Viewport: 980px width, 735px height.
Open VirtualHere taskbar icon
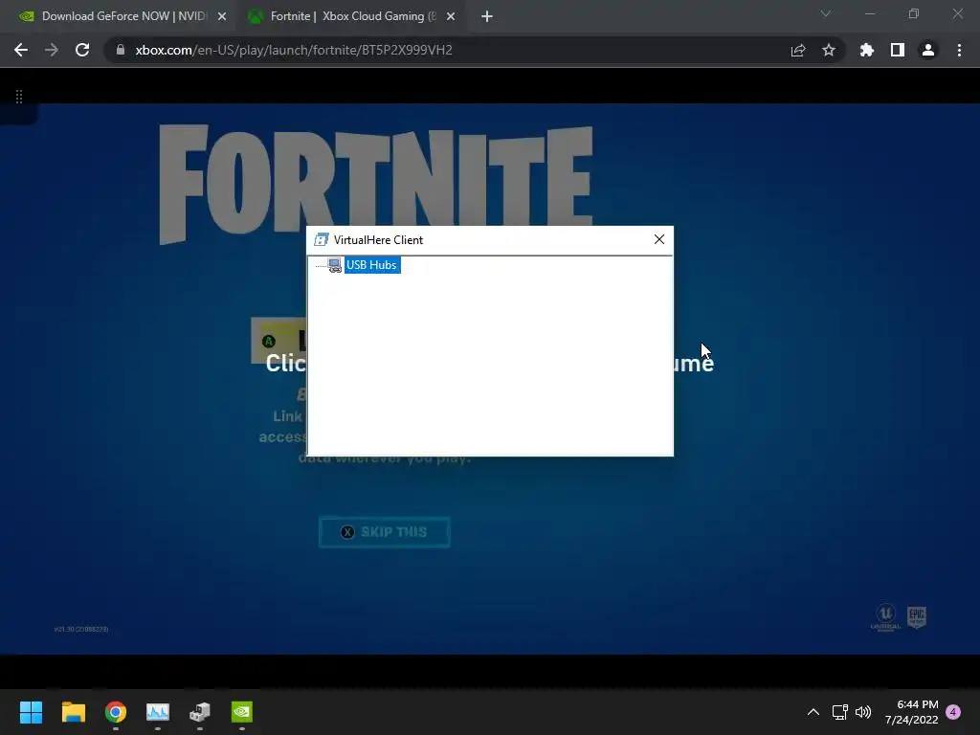tap(200, 712)
